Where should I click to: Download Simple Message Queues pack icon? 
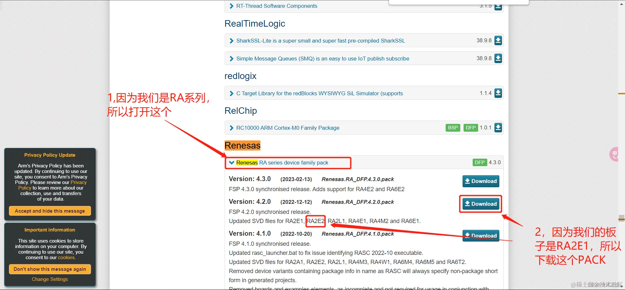click(498, 59)
